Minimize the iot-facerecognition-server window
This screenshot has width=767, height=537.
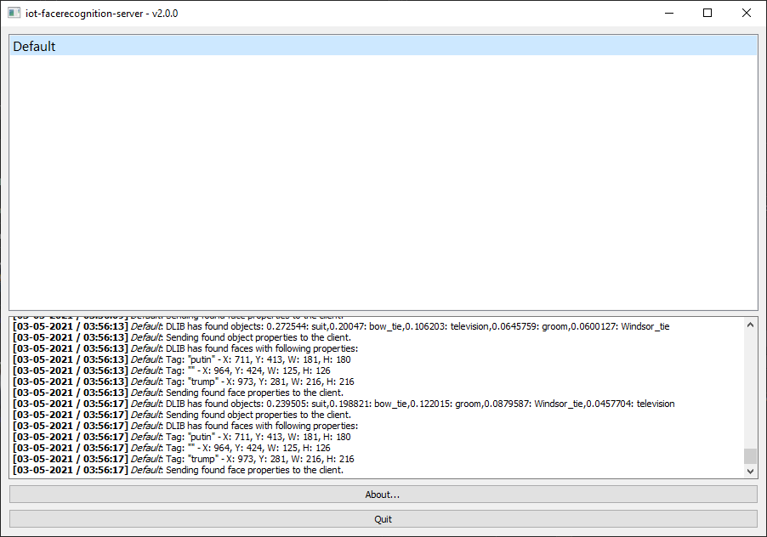(668, 14)
